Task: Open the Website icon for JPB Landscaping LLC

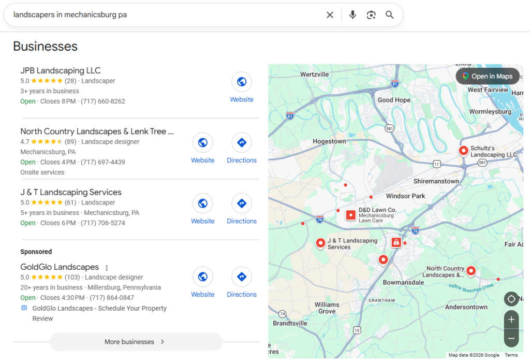Action: click(242, 81)
